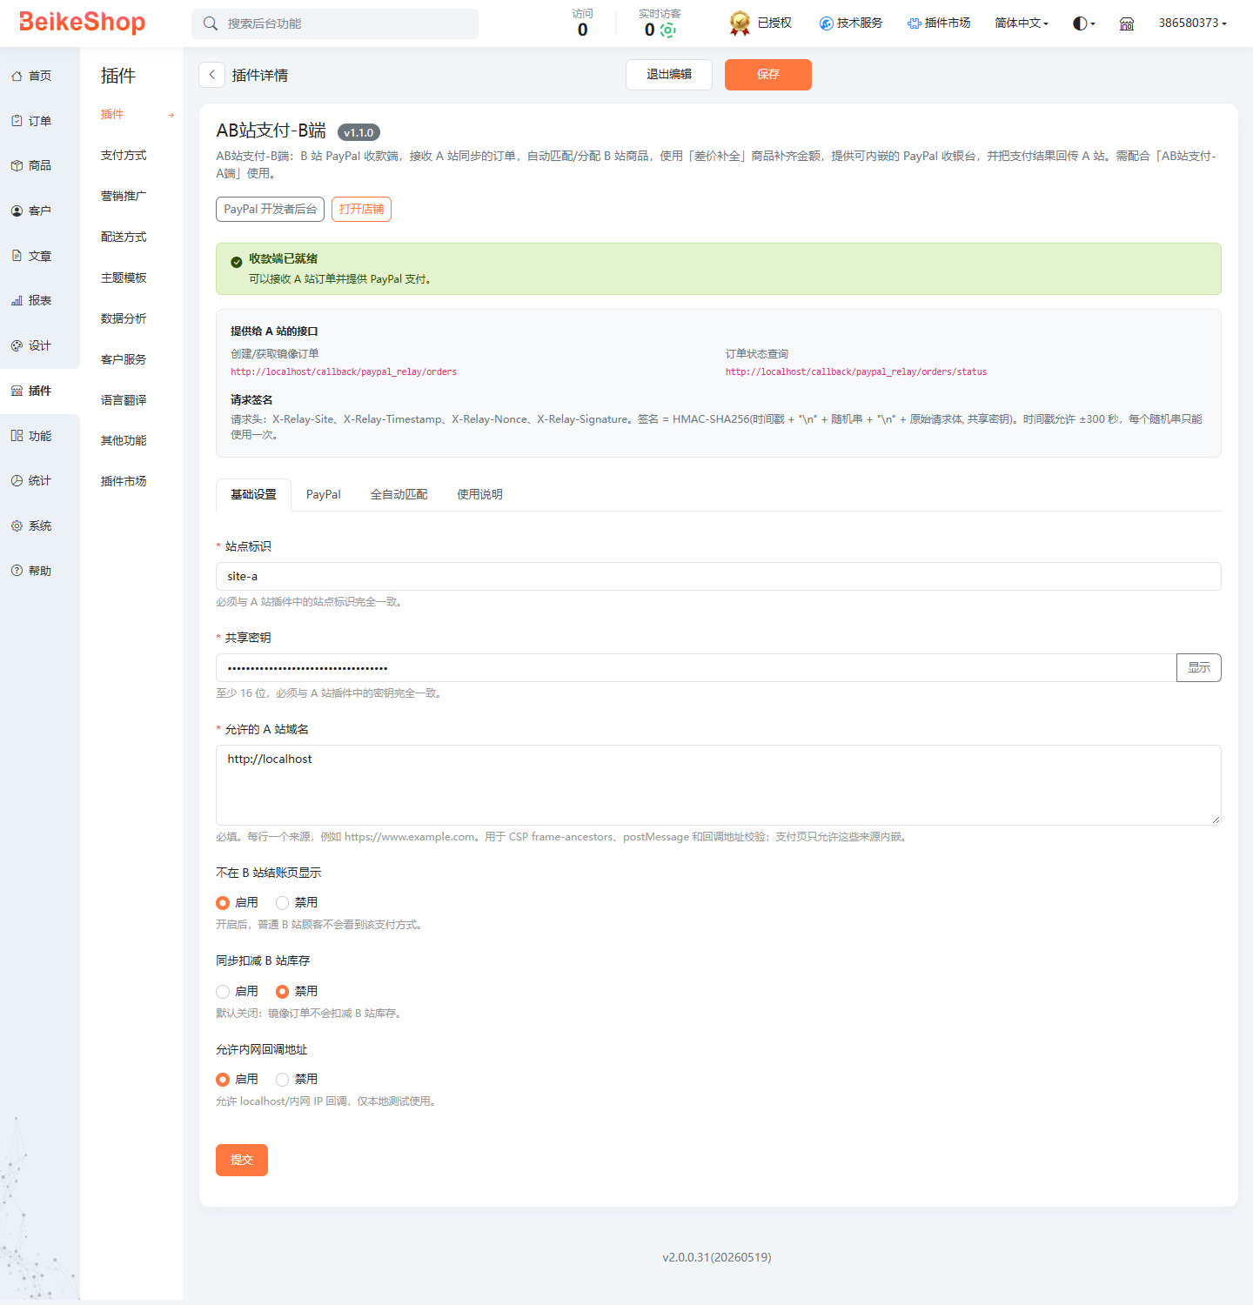Viewport: 1253px width, 1305px height.
Task: Switch to the 使用说明 tab
Action: point(480,495)
